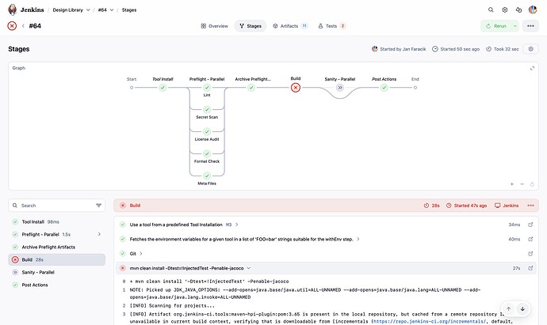Open filter options in stage search

click(x=99, y=206)
